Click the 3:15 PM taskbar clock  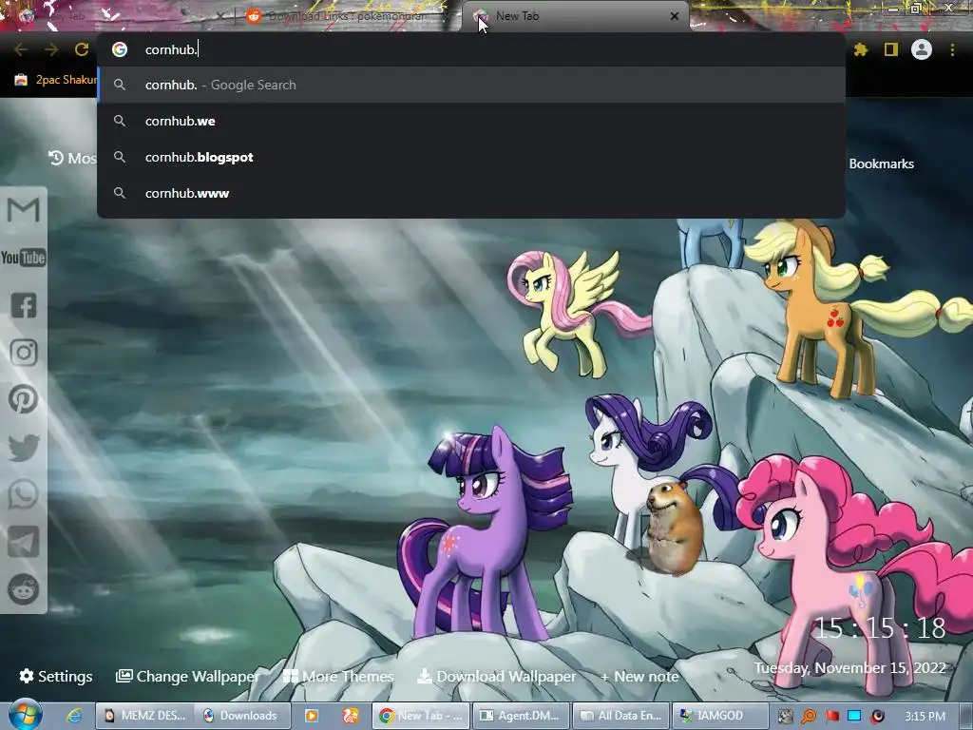pos(925,717)
